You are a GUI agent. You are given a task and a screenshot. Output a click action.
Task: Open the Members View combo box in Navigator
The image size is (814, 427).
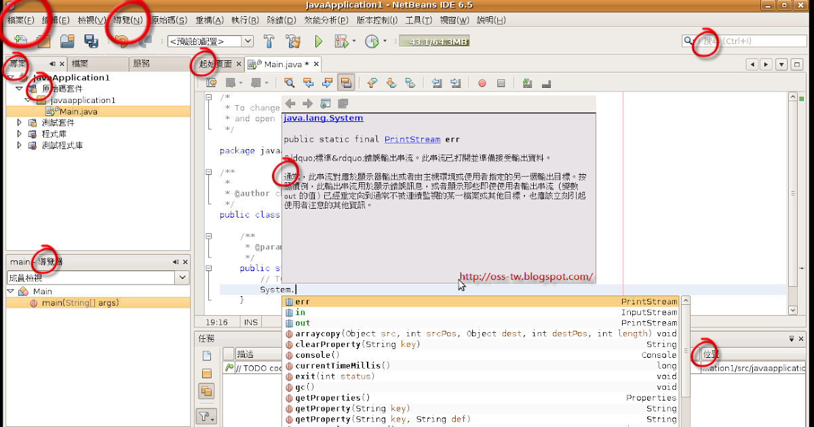pos(98,277)
